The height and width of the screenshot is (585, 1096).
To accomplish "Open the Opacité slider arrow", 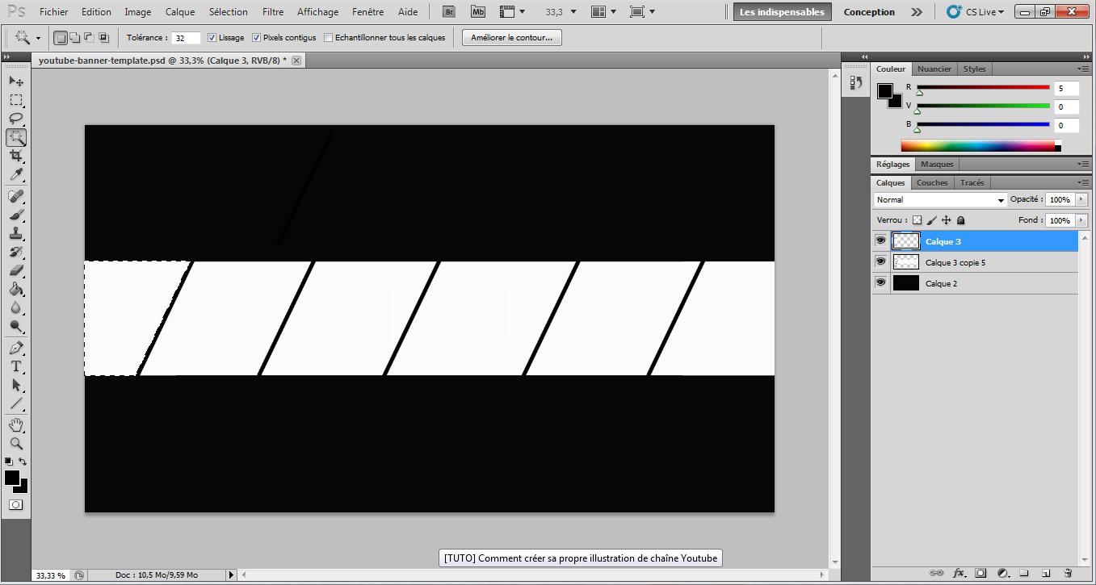I will coord(1081,199).
